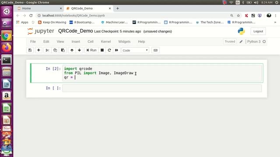Show more bookmarks with the chevron
This screenshot has height=157, width=280.
point(275,22)
